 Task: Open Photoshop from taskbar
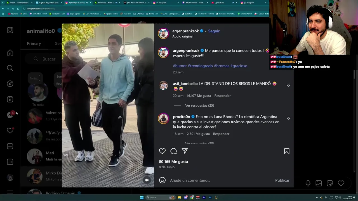point(210,197)
